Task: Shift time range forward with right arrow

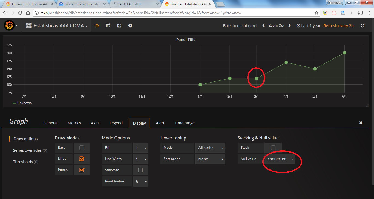Action: click(x=289, y=25)
